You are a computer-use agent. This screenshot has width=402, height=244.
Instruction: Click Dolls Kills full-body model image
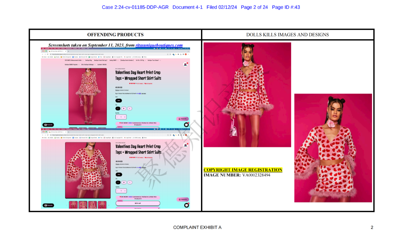click(247, 95)
